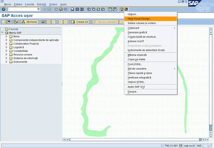This screenshot has width=214, height=148.
Task: Collapse the Meniu SAP tree node
Action: 2,33
